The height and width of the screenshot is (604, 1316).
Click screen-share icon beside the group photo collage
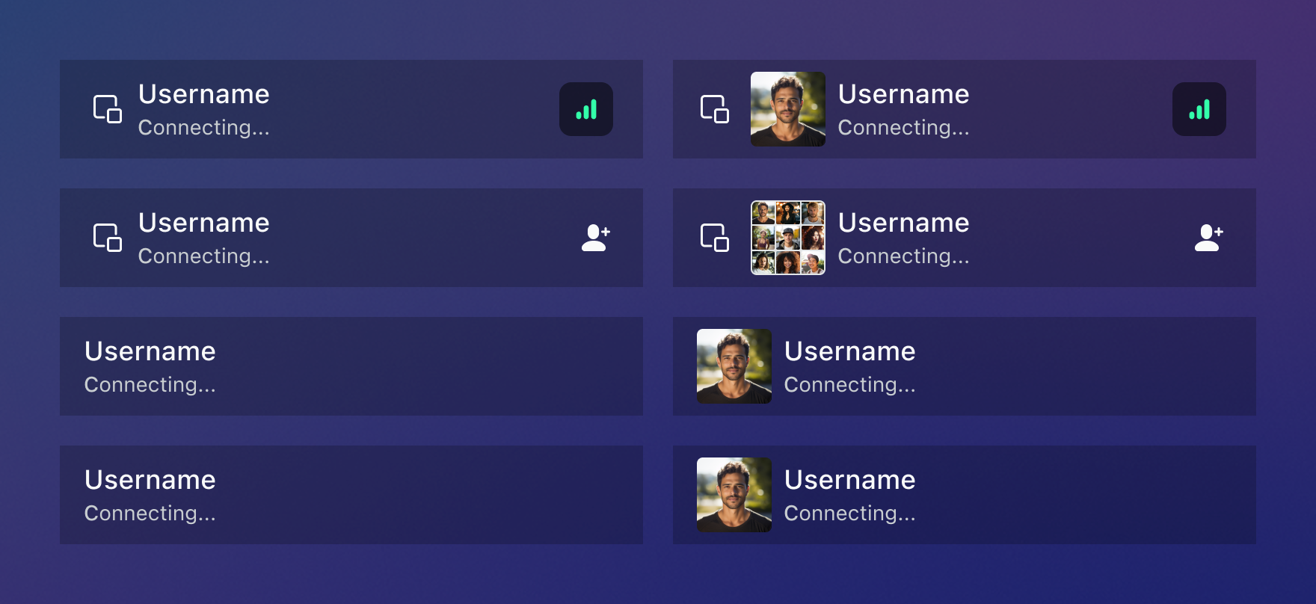coord(715,238)
